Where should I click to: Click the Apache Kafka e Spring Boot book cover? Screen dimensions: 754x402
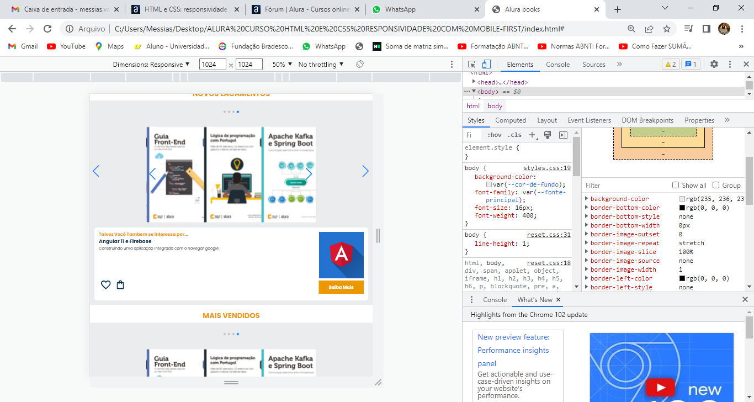click(x=290, y=175)
